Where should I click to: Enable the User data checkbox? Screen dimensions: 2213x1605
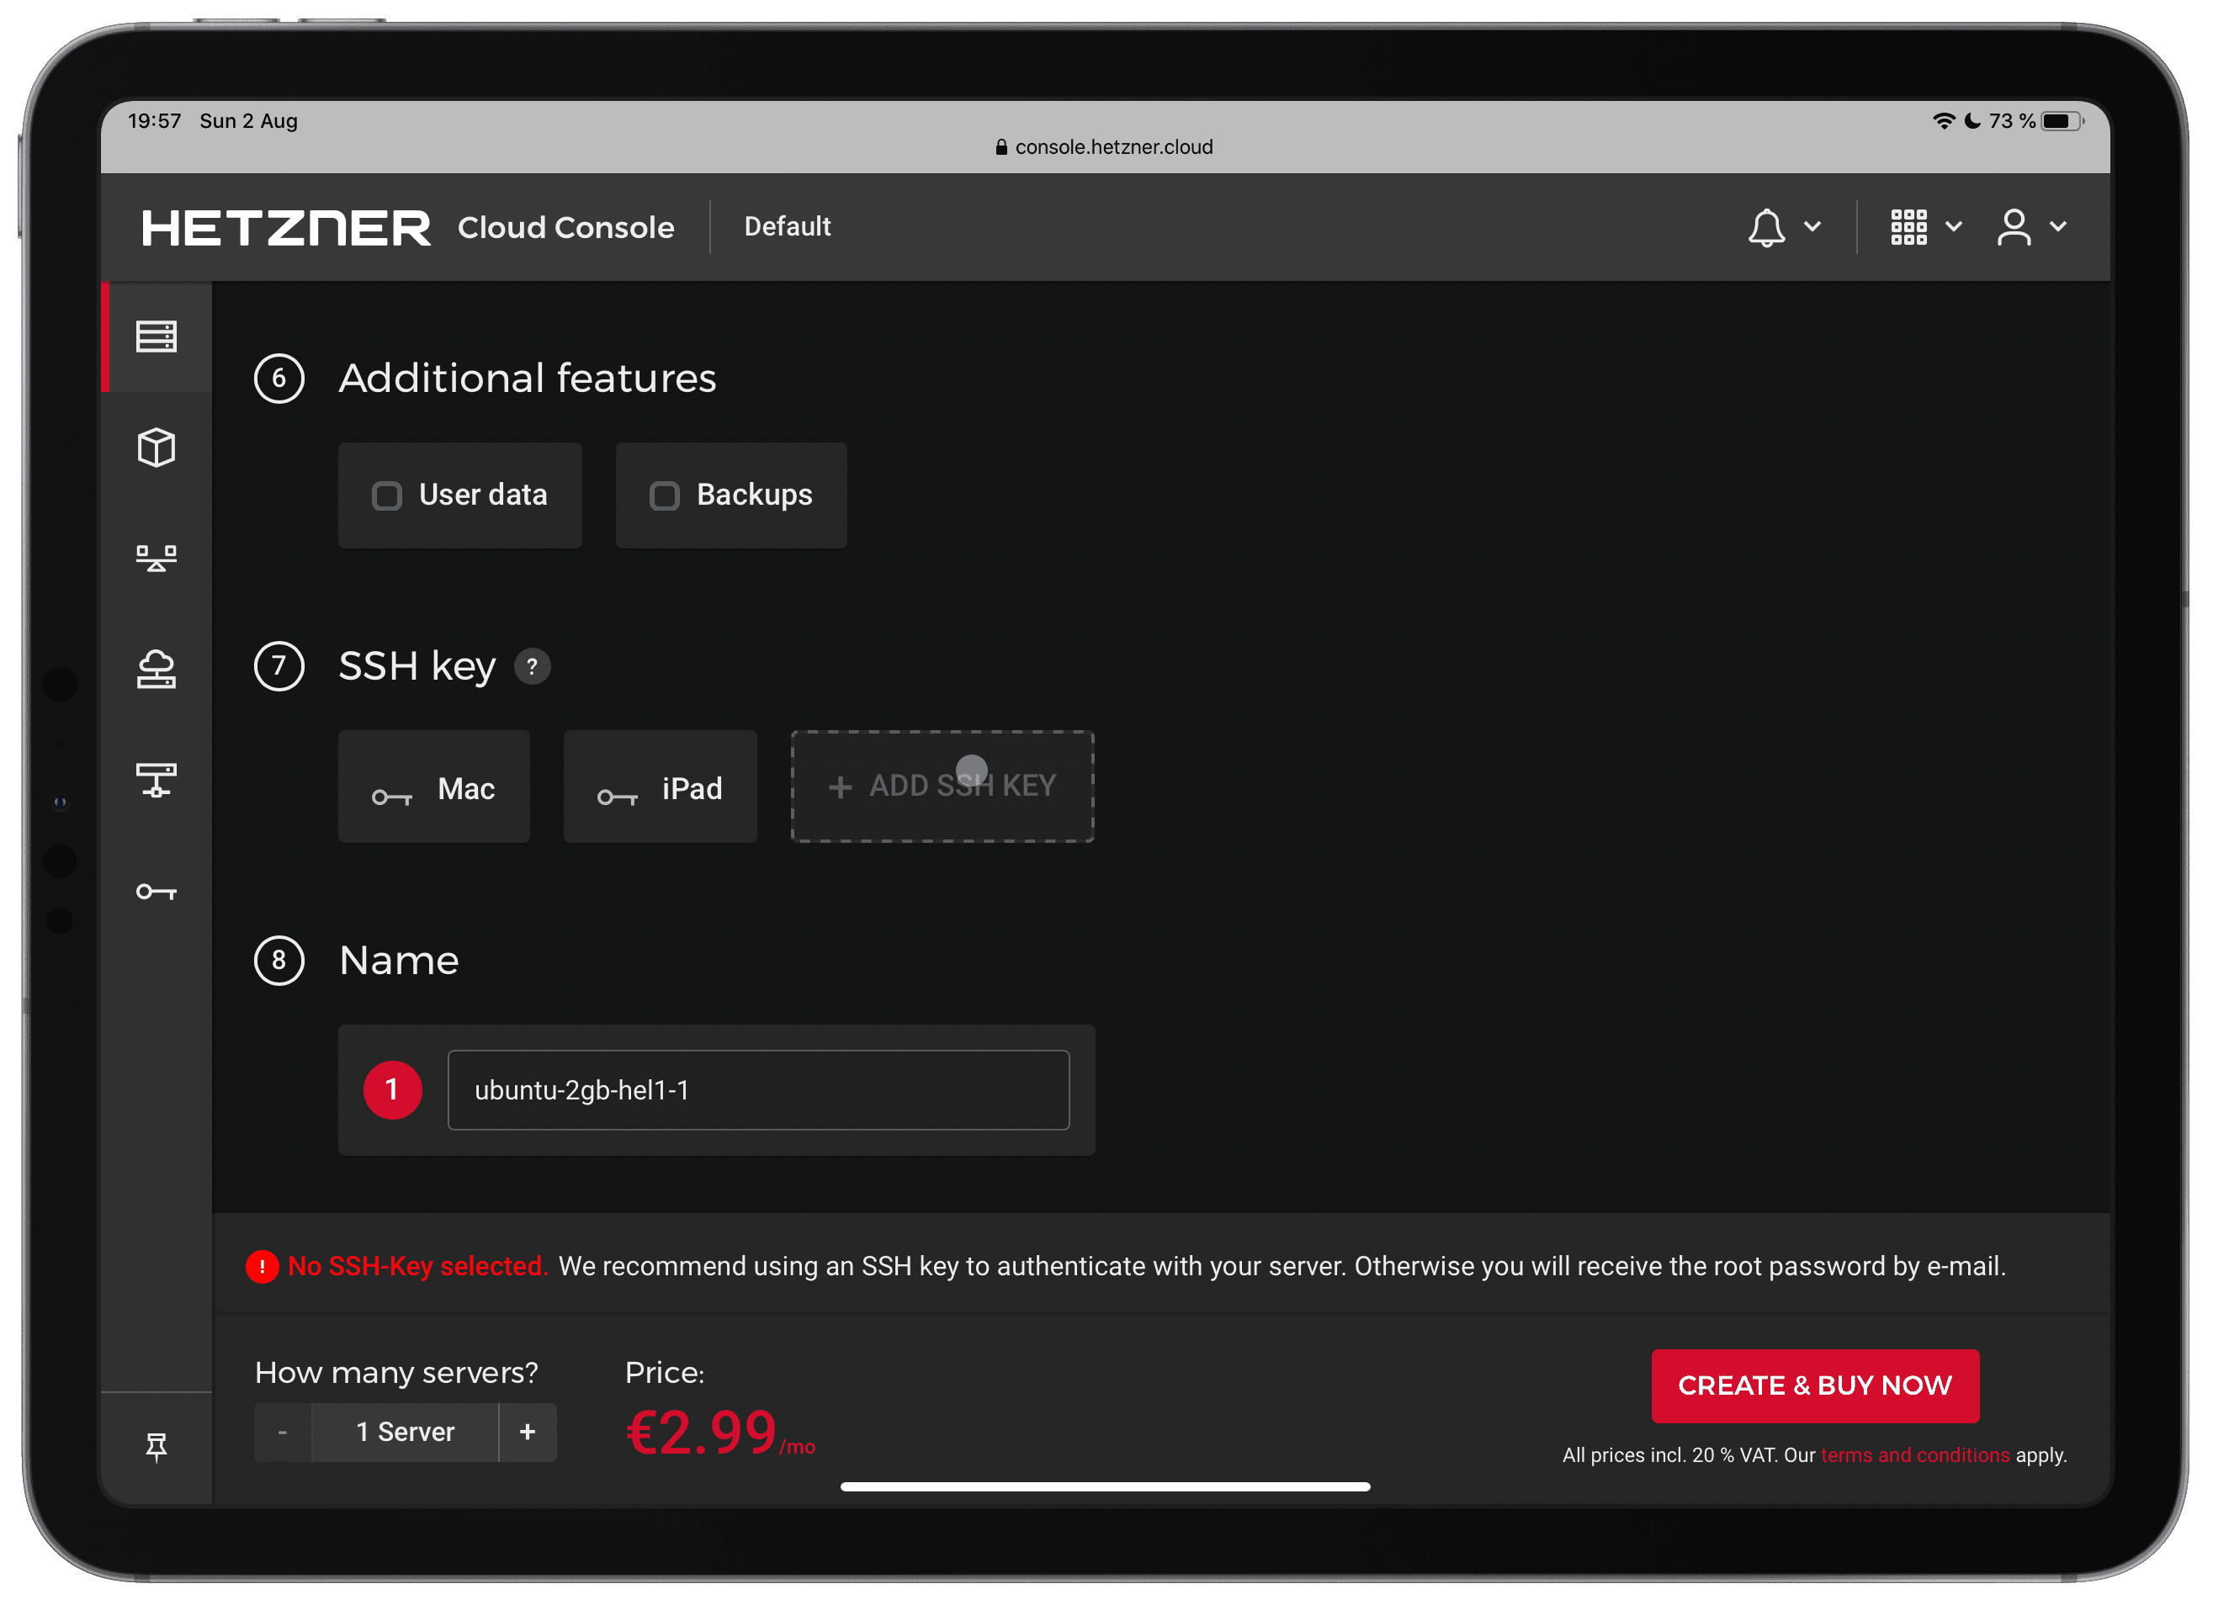click(386, 495)
